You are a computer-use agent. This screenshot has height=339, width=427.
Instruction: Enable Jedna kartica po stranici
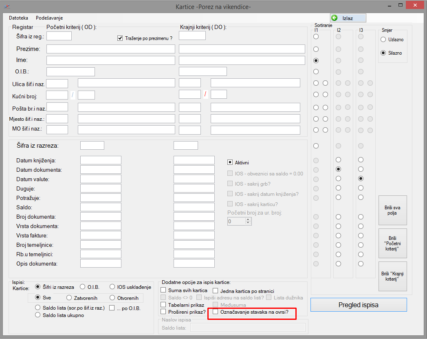[x=216, y=291]
